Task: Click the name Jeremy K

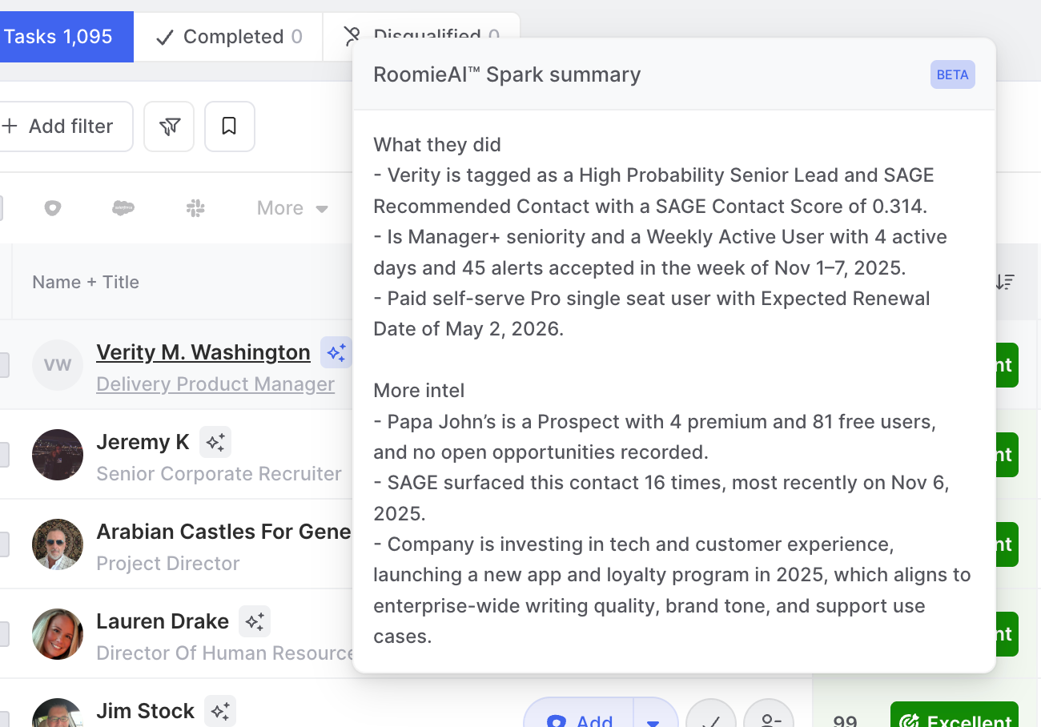Action: click(x=143, y=442)
